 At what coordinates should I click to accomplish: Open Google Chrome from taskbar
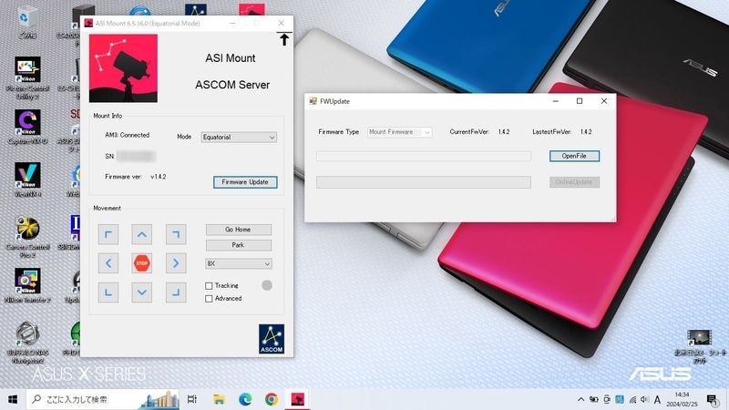(272, 399)
